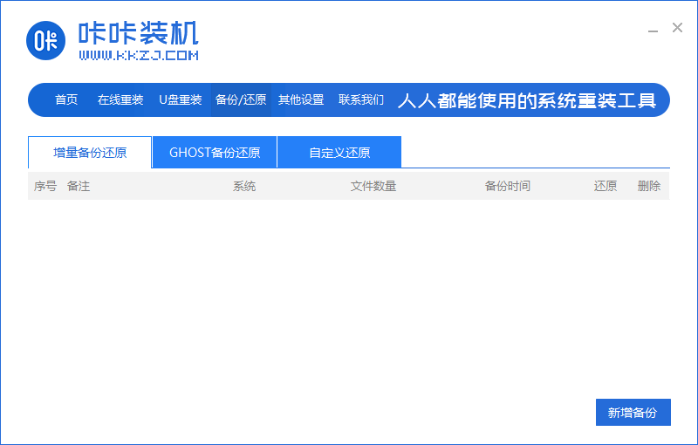The image size is (698, 445).
Task: Click the 备份时间 column header
Action: click(x=508, y=186)
